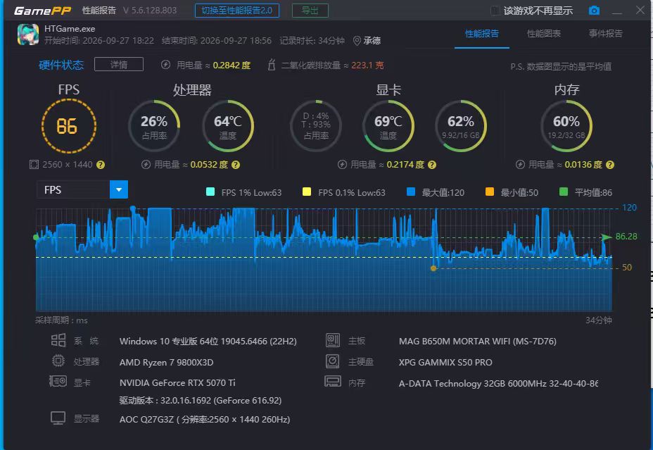Click the 显卡 graphics card icon in specs
This screenshot has width=653, height=450.
point(58,381)
